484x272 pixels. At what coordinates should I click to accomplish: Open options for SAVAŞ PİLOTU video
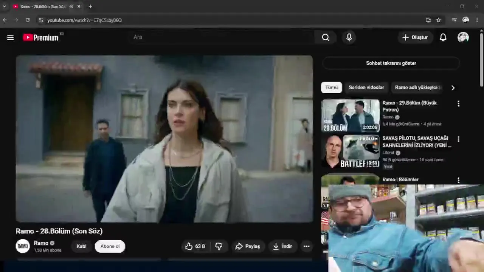point(458,139)
